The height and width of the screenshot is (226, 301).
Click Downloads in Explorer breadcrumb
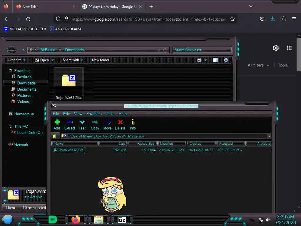[x=74, y=50]
